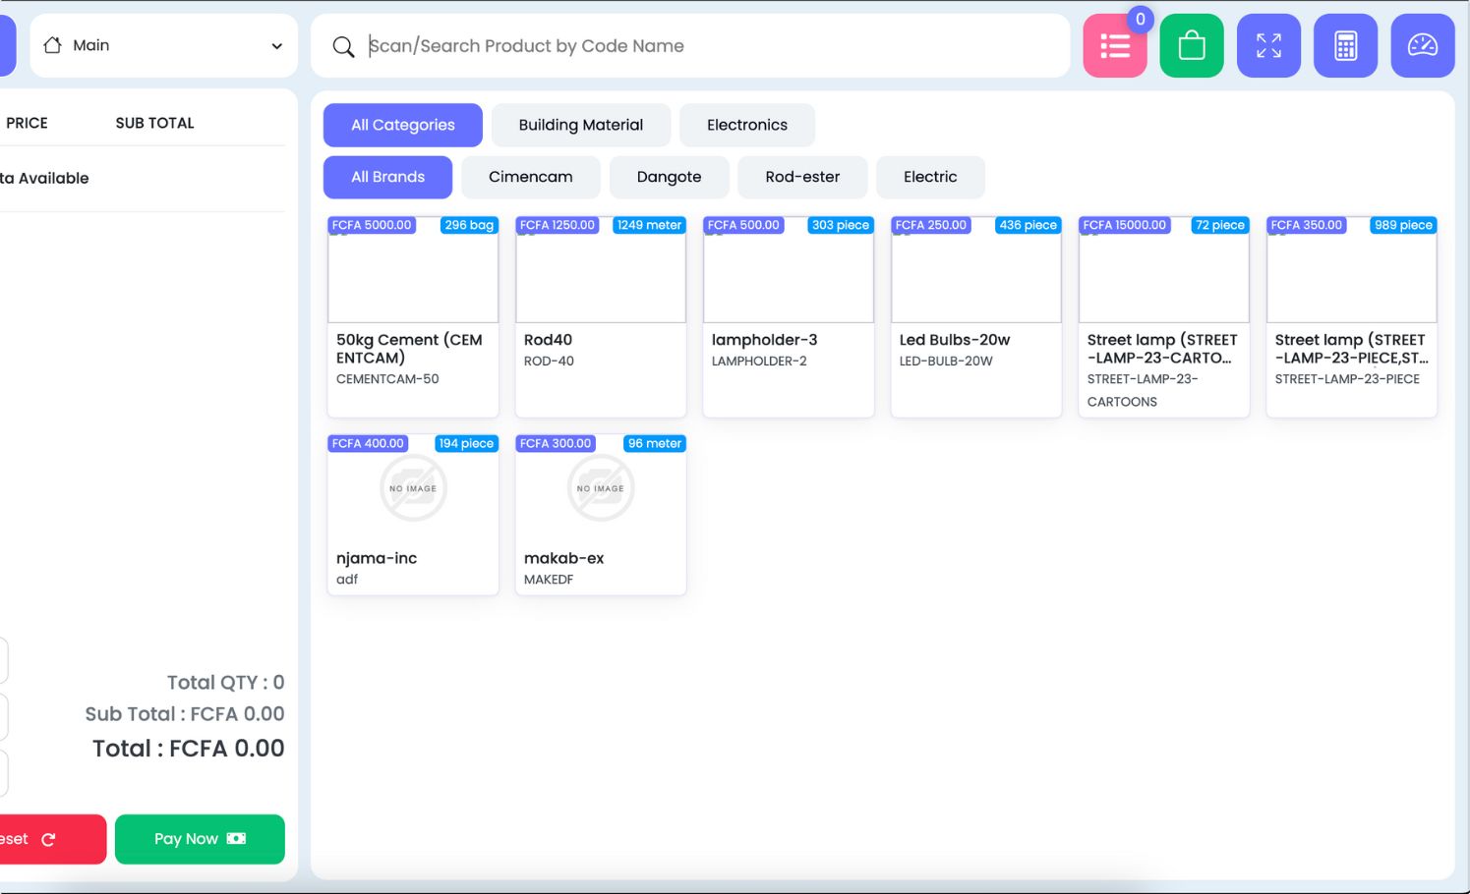Click the search magnifier icon
Image resolution: width=1470 pixels, height=894 pixels.
pyautogui.click(x=343, y=45)
